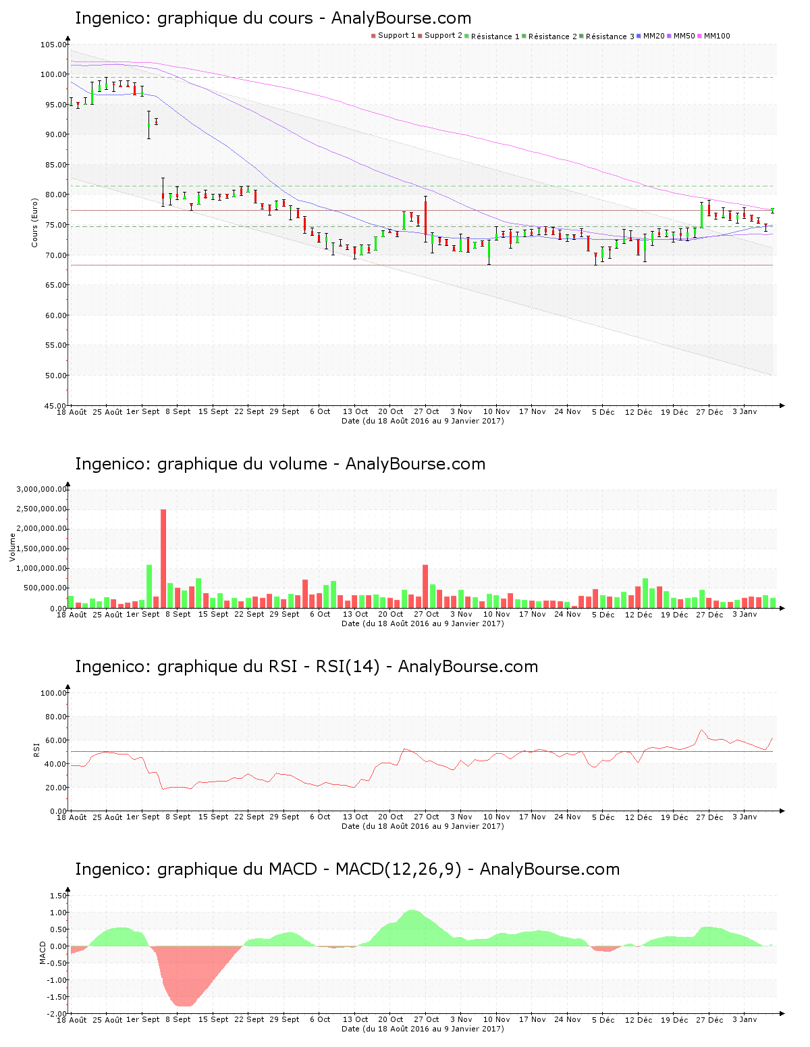This screenshot has height=1047, width=810.
Task: Click the title 'Ingenico: graphique du volume'
Action: point(280,464)
